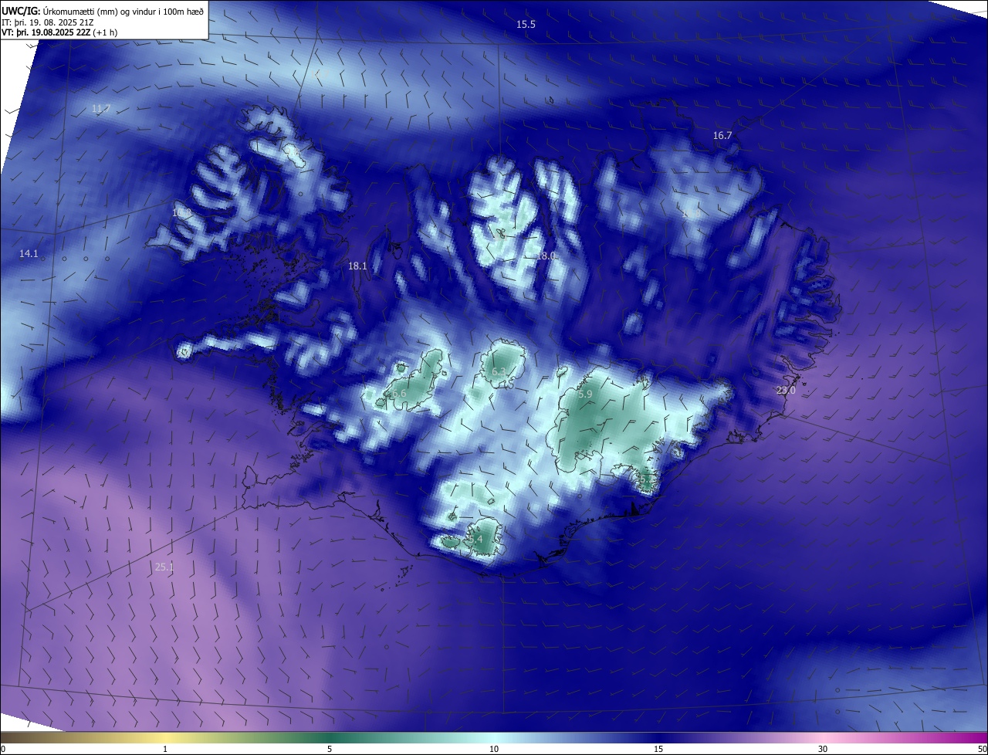988x755 pixels.
Task: Click the 18.0 value label on the map
Action: [x=546, y=256]
